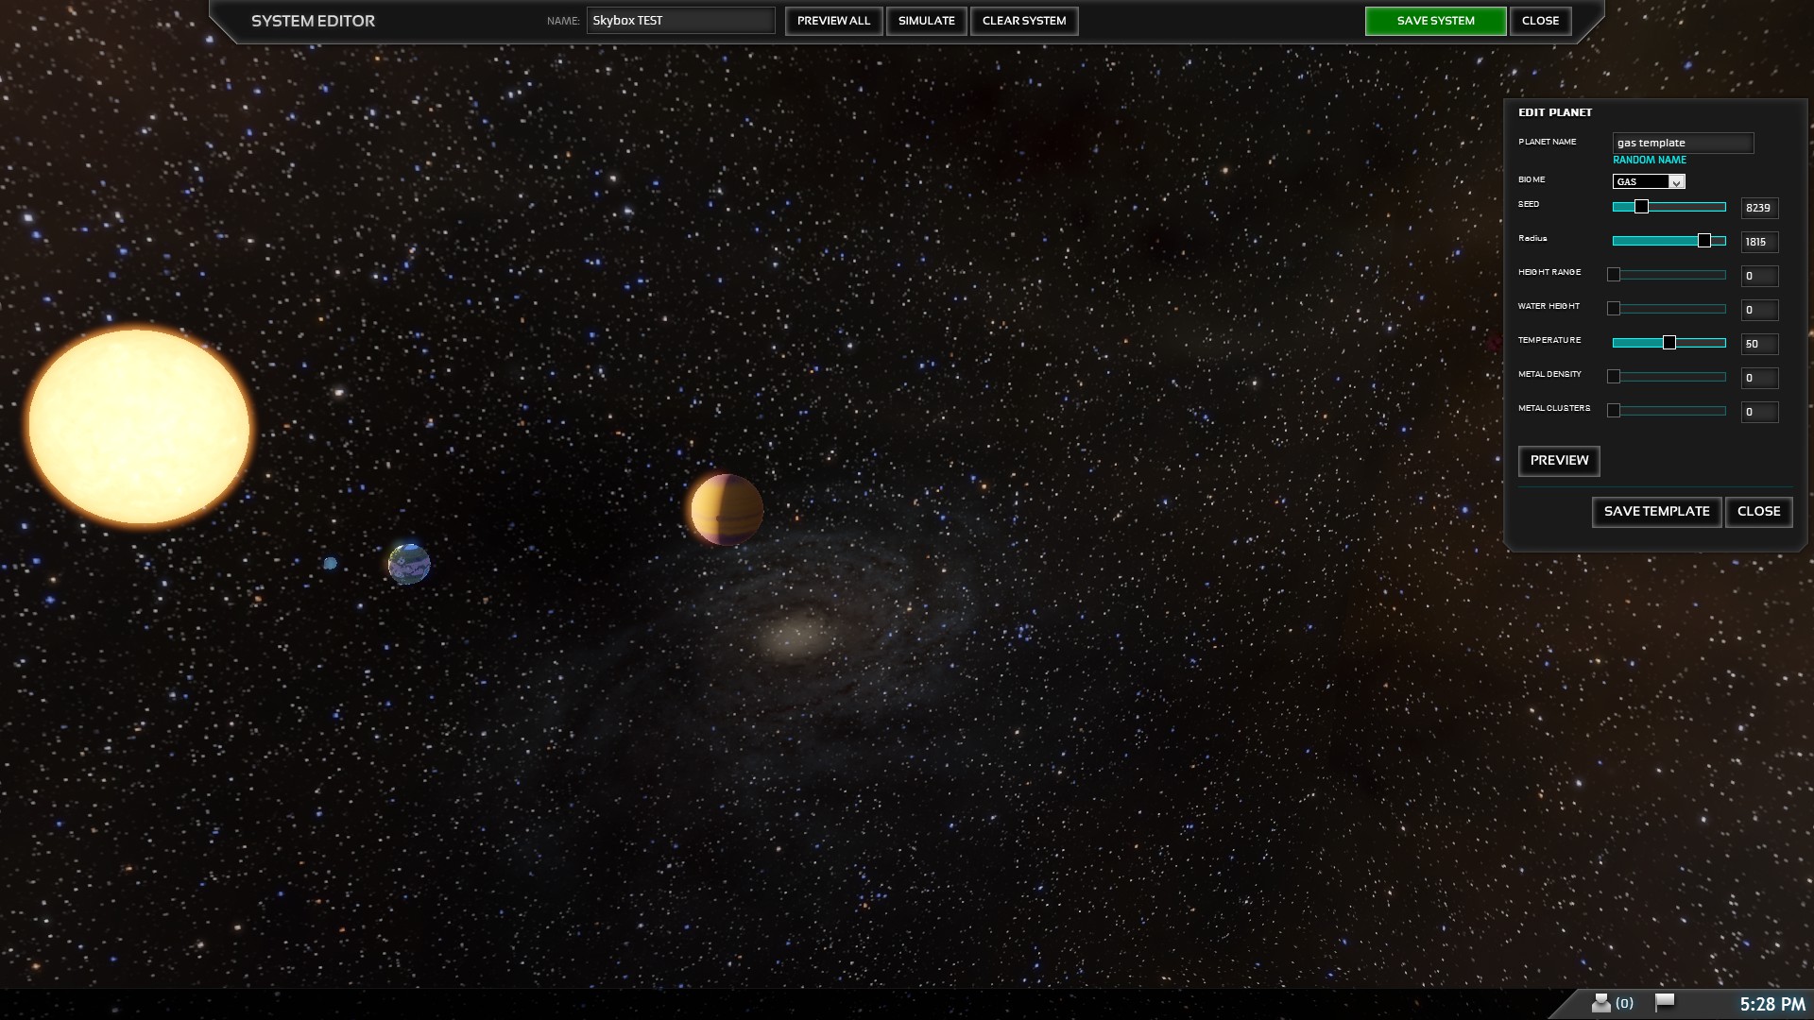Click the planet name field gas template
Image resolution: width=1814 pixels, height=1020 pixels.
coord(1683,143)
